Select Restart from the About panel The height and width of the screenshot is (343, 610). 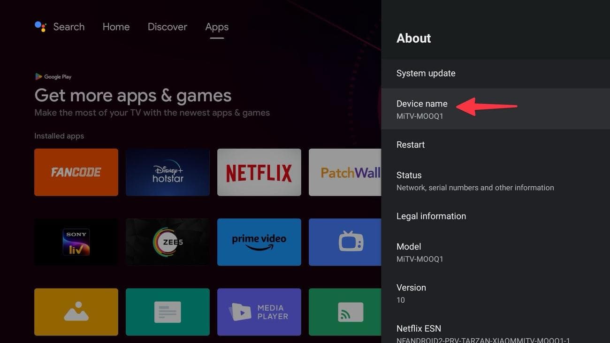pyautogui.click(x=410, y=145)
